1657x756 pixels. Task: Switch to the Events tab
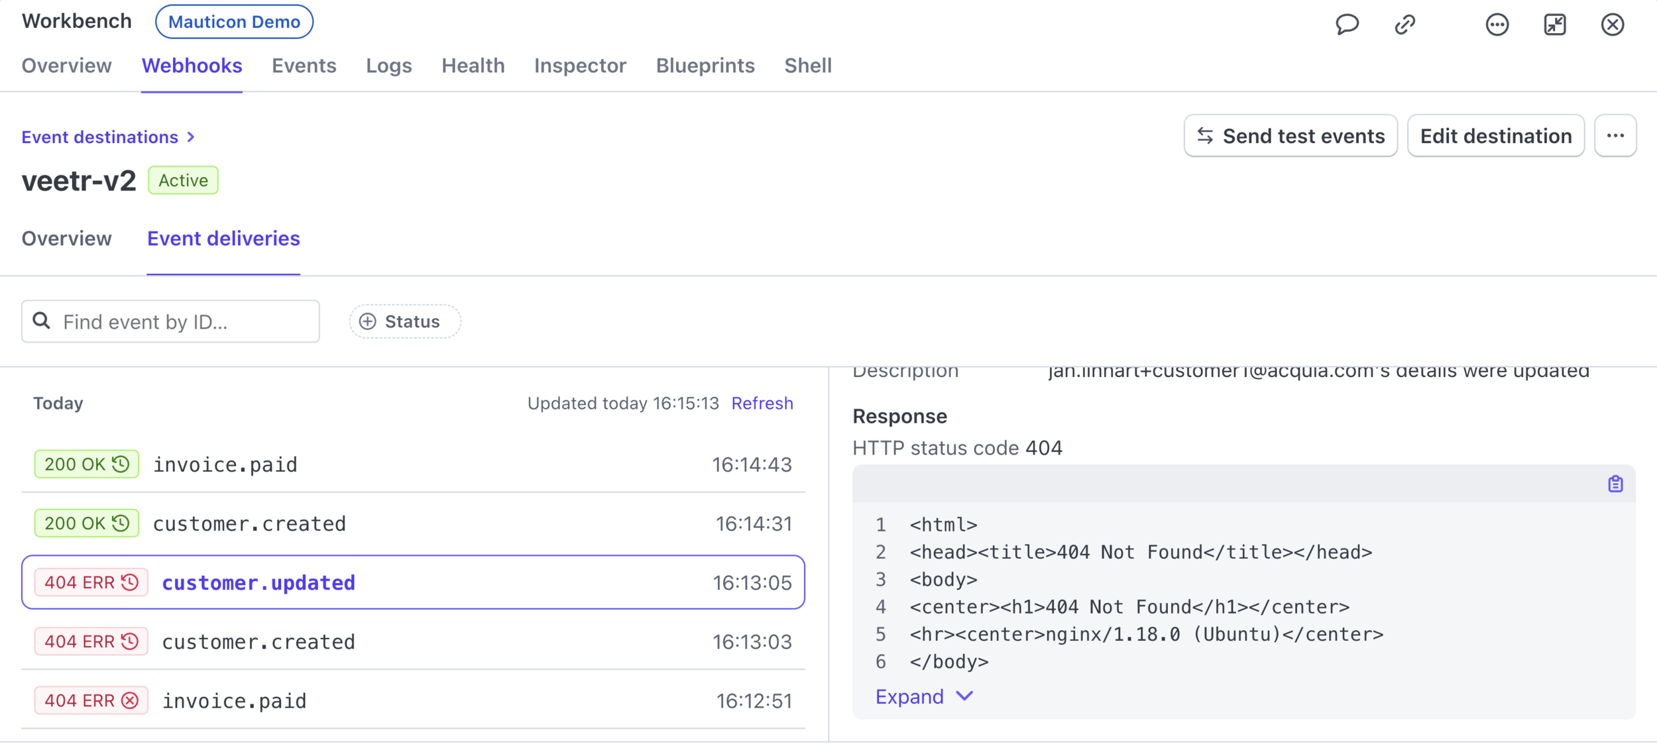coord(304,66)
